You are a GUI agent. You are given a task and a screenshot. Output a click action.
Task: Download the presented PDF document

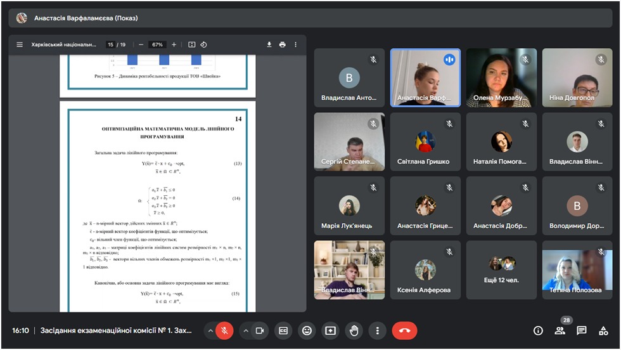[269, 45]
